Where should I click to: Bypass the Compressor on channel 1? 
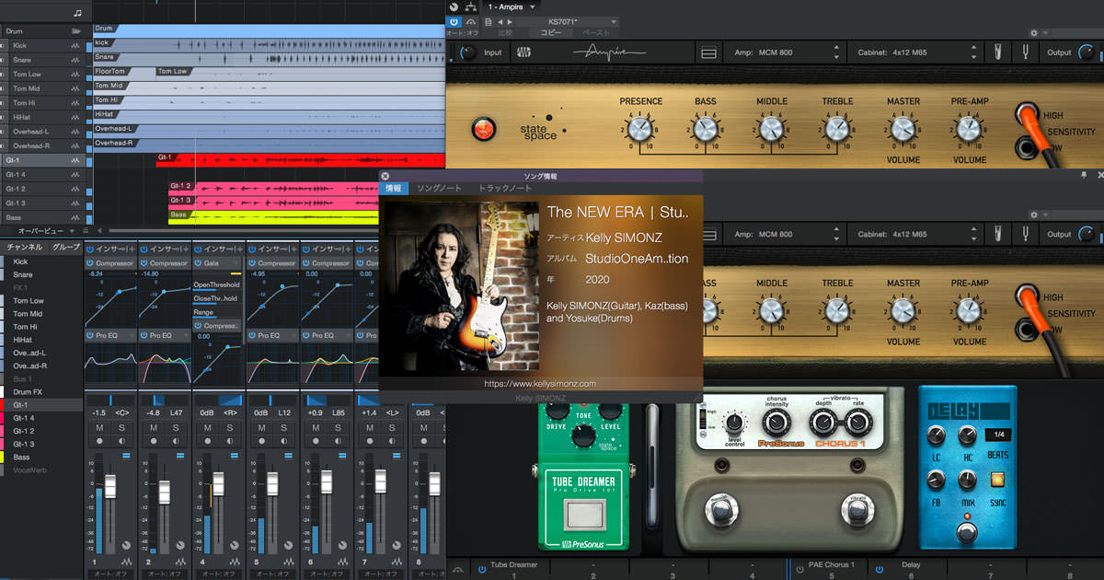(x=91, y=263)
